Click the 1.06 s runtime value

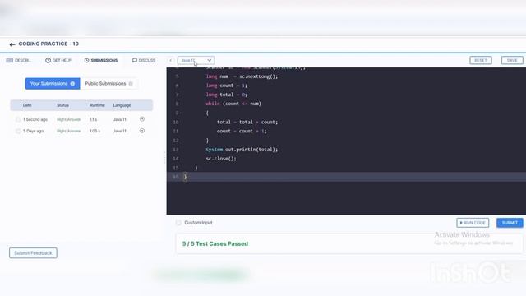95,131
